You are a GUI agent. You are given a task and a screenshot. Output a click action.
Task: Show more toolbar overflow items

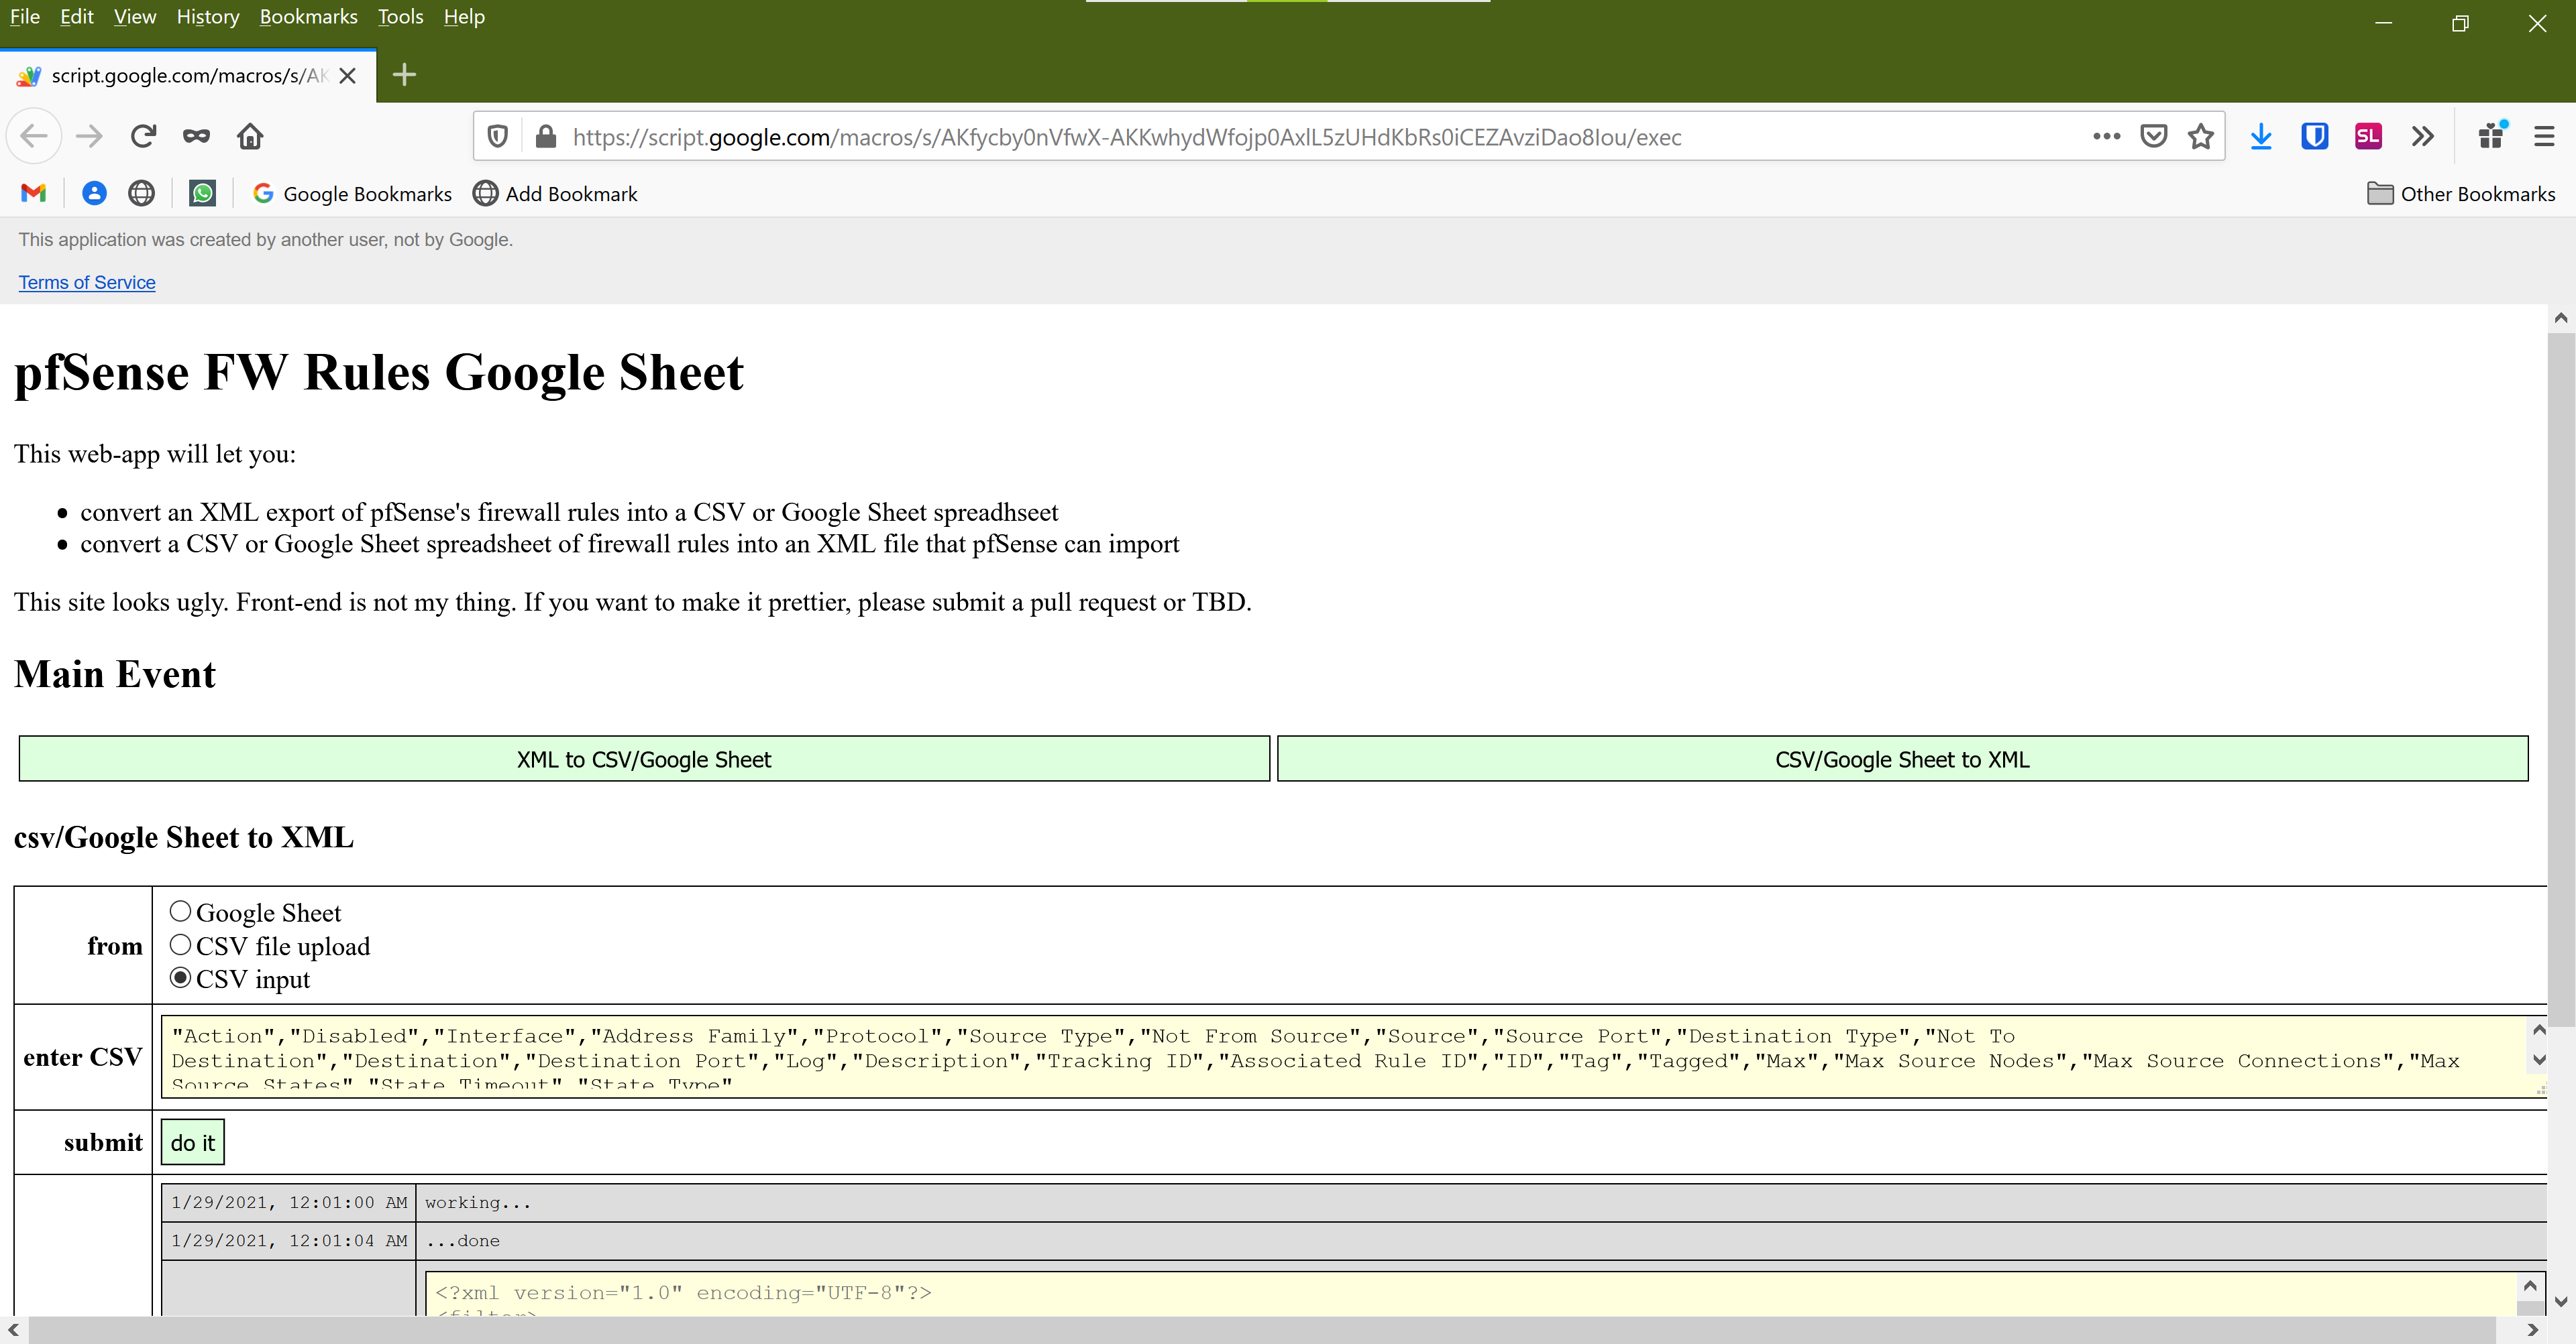click(x=2422, y=137)
